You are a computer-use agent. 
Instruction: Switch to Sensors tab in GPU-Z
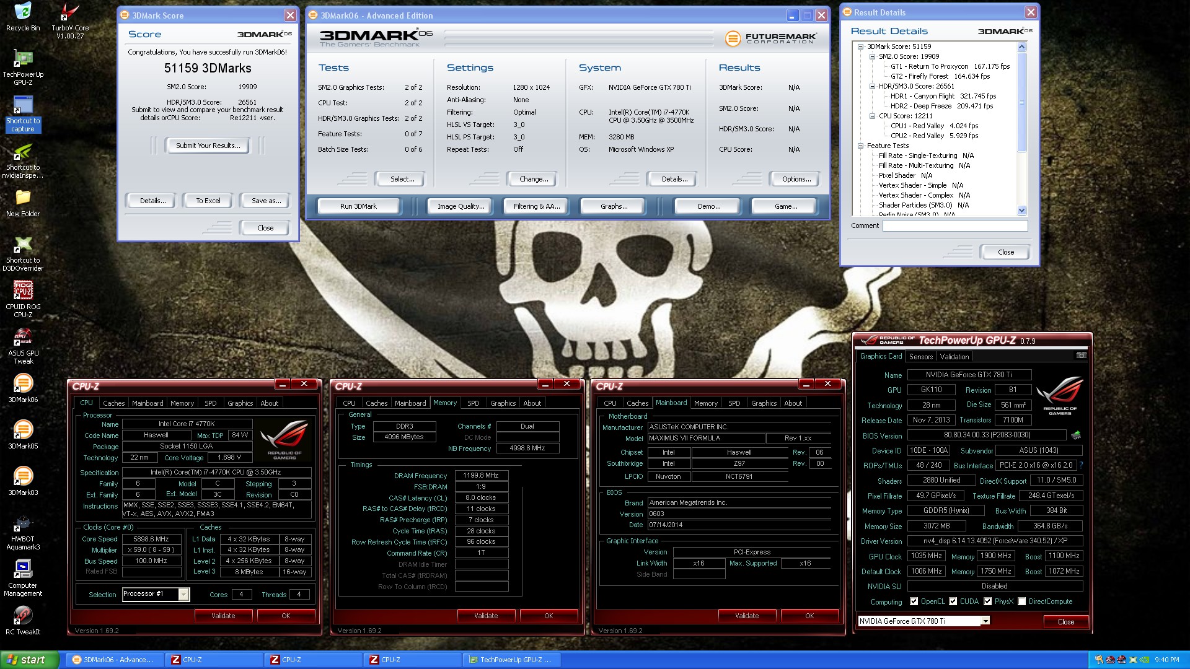coord(920,357)
